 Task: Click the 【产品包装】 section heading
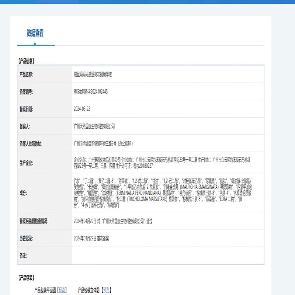26,278
